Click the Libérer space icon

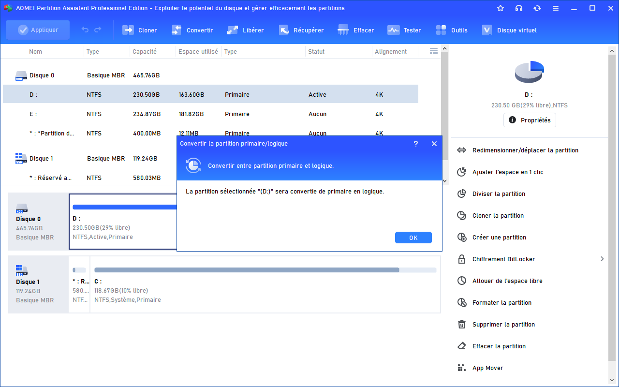pyautogui.click(x=233, y=30)
